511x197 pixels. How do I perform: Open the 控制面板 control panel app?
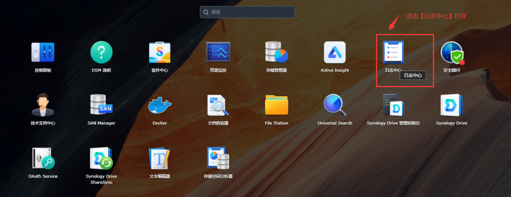43,52
